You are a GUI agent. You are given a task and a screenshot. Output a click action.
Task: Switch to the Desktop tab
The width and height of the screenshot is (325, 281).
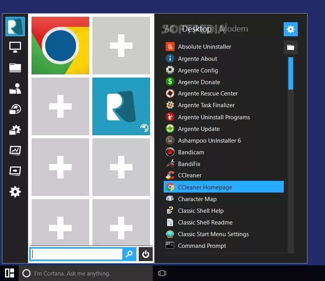pyautogui.click(x=197, y=29)
